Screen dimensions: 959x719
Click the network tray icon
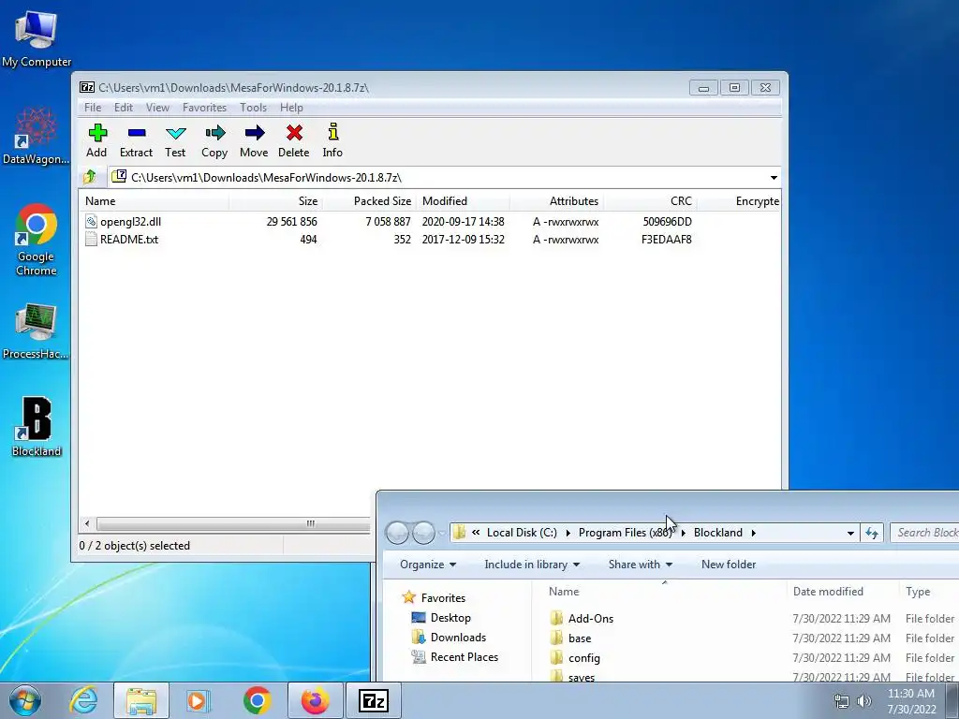pos(842,701)
